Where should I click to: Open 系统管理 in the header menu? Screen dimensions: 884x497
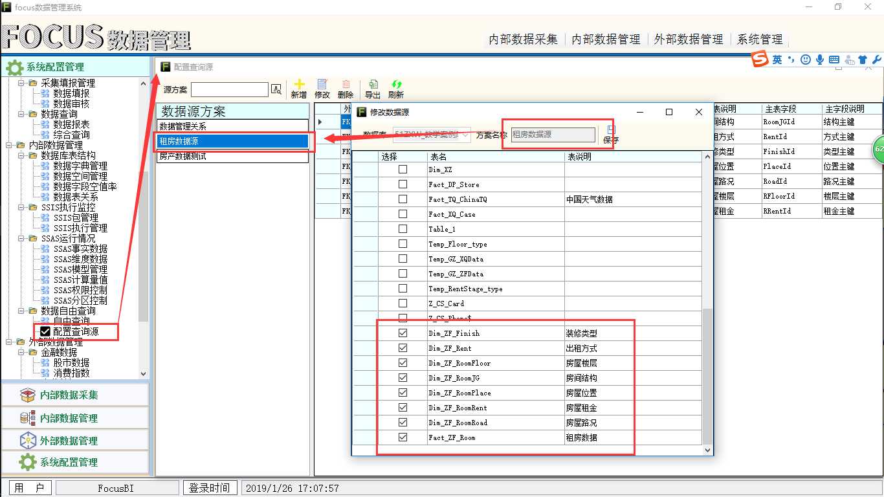click(760, 39)
